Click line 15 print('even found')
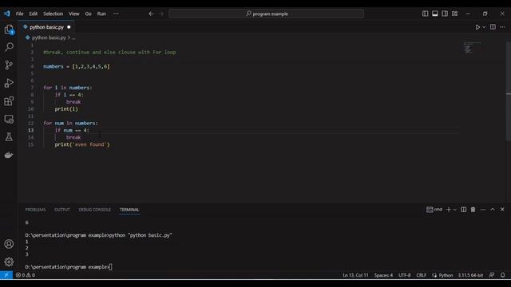 click(82, 144)
